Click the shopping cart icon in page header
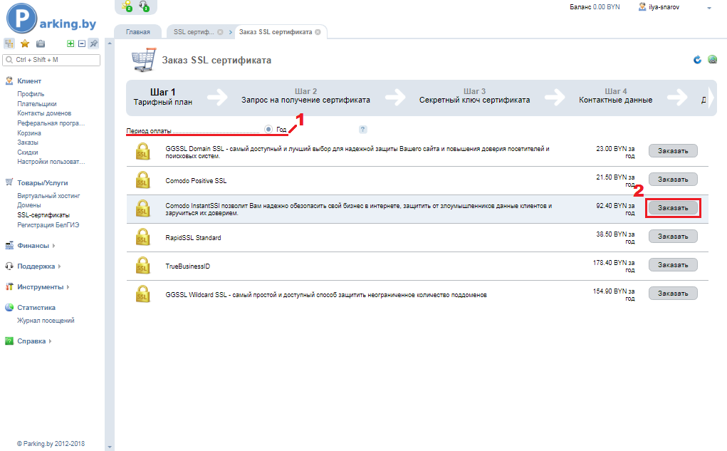Viewport: 727px width, 451px height. click(143, 59)
